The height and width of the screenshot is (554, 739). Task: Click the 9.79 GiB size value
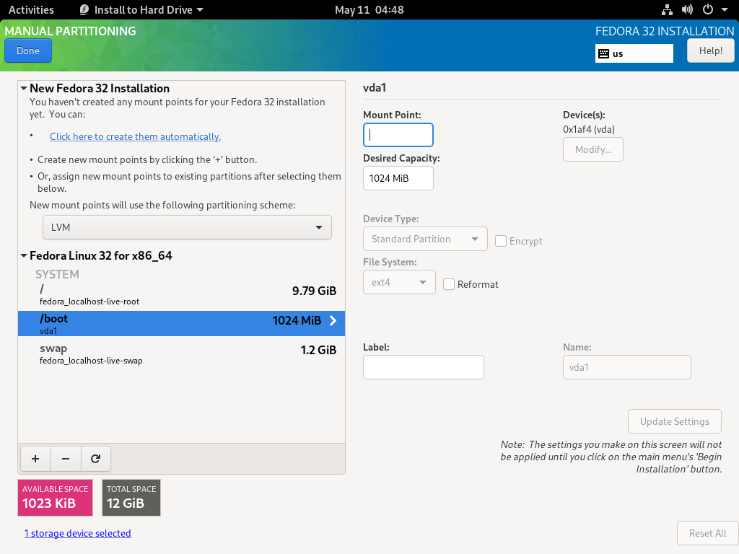coord(315,291)
